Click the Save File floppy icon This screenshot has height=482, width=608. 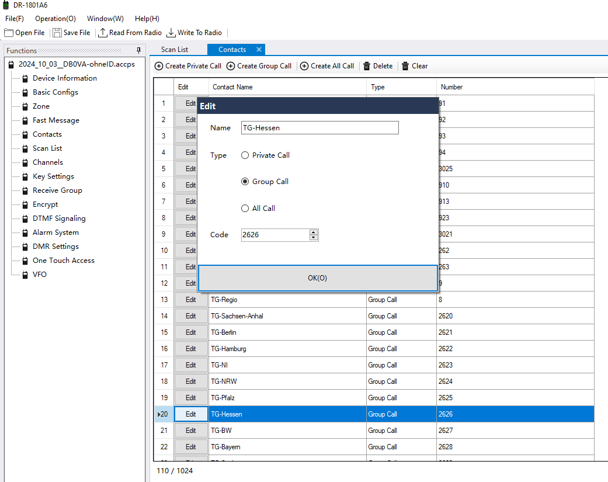click(x=57, y=33)
